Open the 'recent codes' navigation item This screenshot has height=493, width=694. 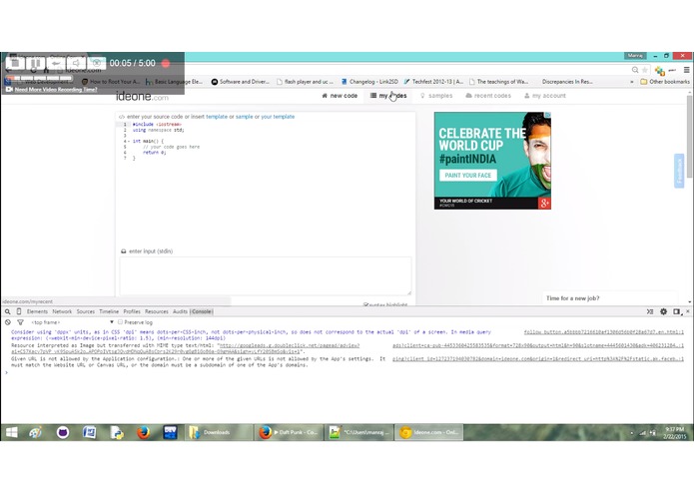tap(488, 96)
